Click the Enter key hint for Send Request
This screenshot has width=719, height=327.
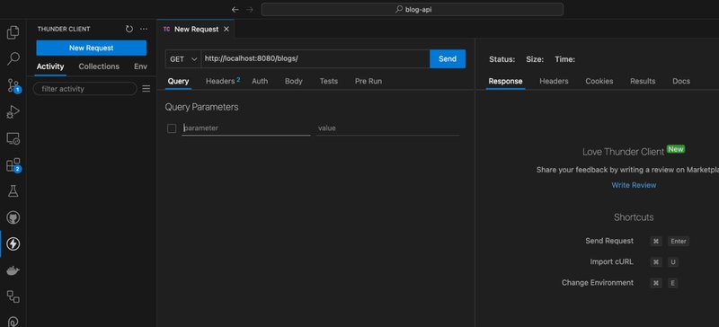click(679, 242)
